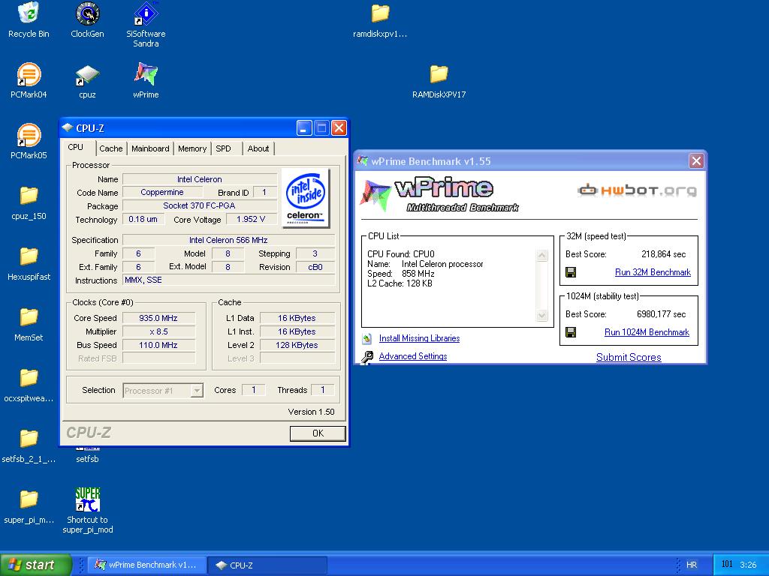
Task: Click the Level 2 128 KBytes value
Action: [x=297, y=345]
